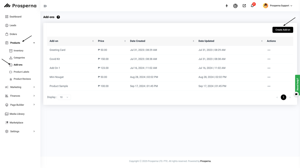Viewport: 300px width, 168px height.
Task: Open the chat bubble widget
Action: coord(296,94)
